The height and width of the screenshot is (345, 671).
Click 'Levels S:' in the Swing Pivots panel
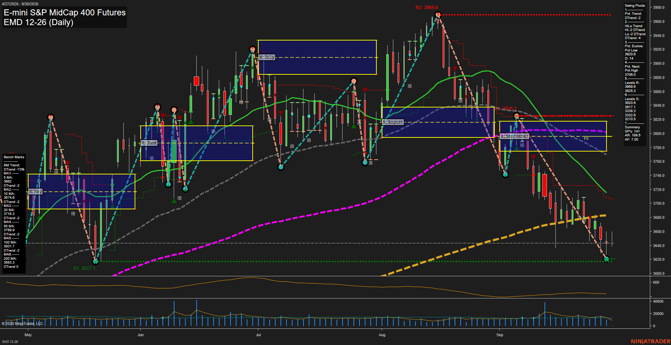pyautogui.click(x=632, y=99)
